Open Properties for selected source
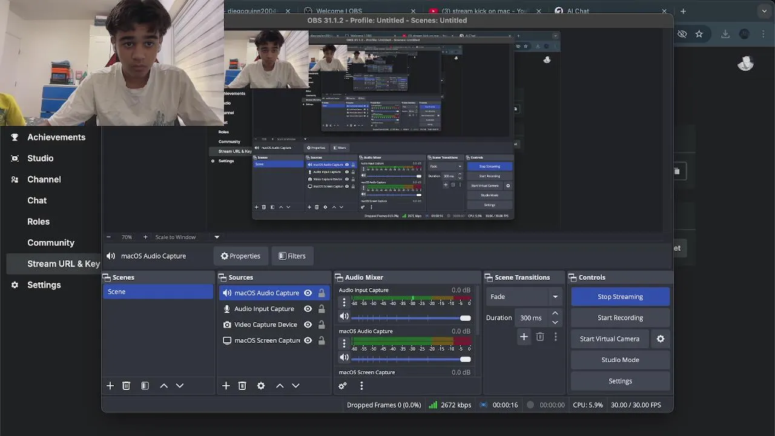The width and height of the screenshot is (775, 436). 240,256
